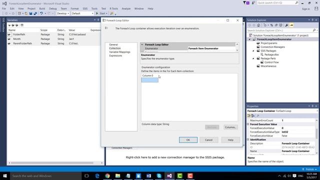The width and height of the screenshot is (320, 180).
Task: Toggle highlighted Preview Selected Items icon
Action: pos(291,25)
